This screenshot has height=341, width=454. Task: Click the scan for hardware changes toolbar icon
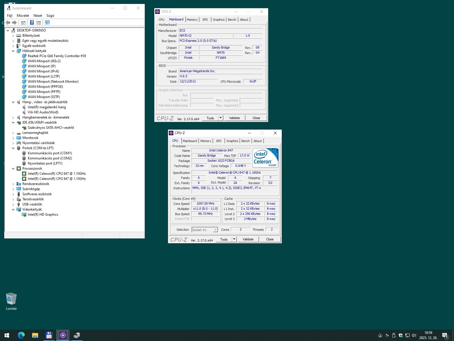(47, 23)
